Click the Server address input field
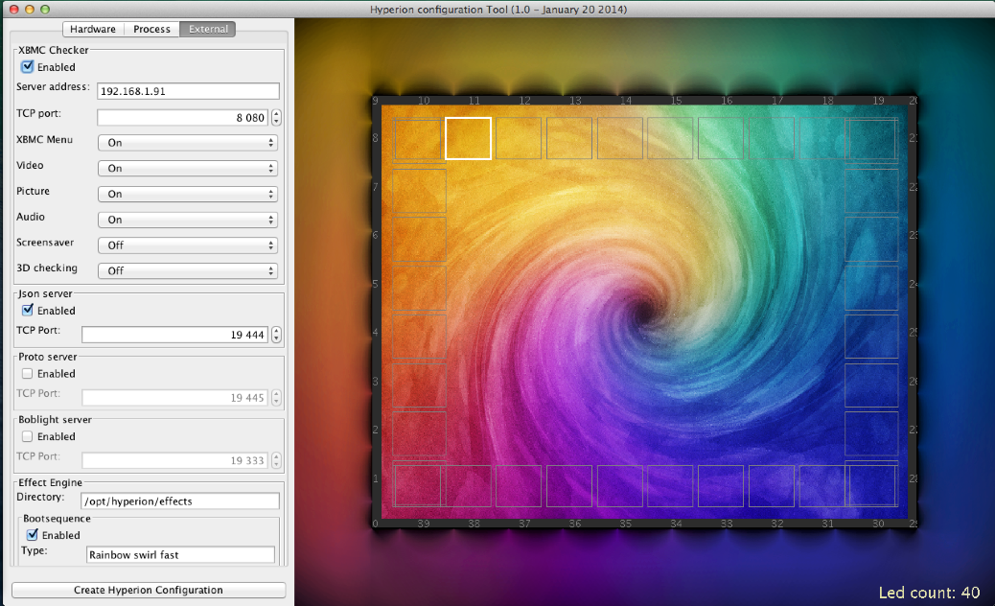This screenshot has width=995, height=606. pyautogui.click(x=188, y=91)
